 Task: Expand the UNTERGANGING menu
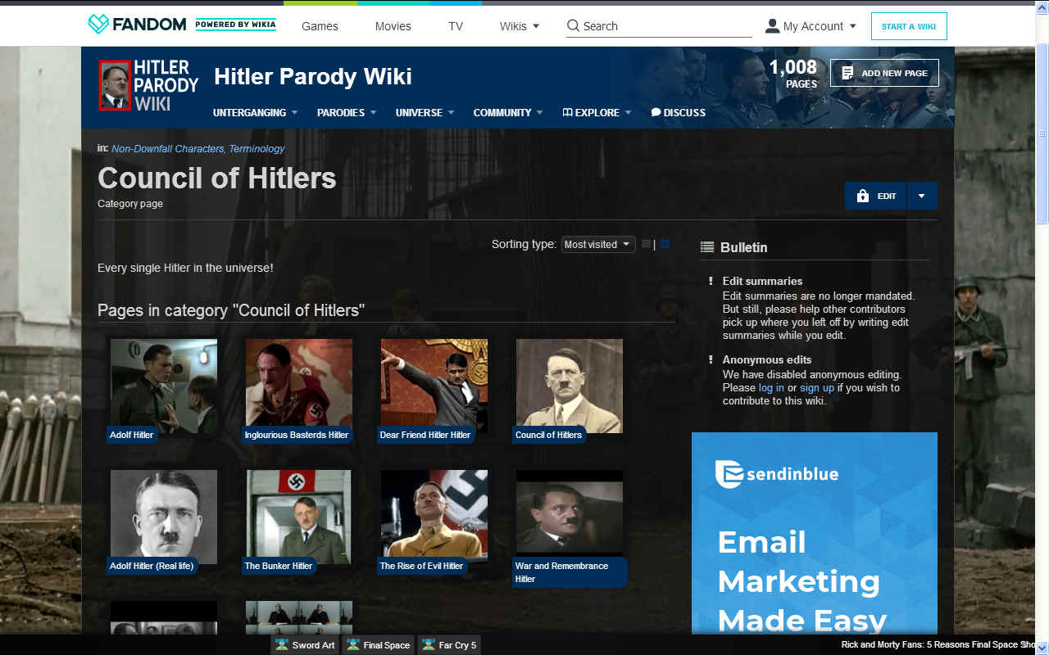pyautogui.click(x=255, y=112)
